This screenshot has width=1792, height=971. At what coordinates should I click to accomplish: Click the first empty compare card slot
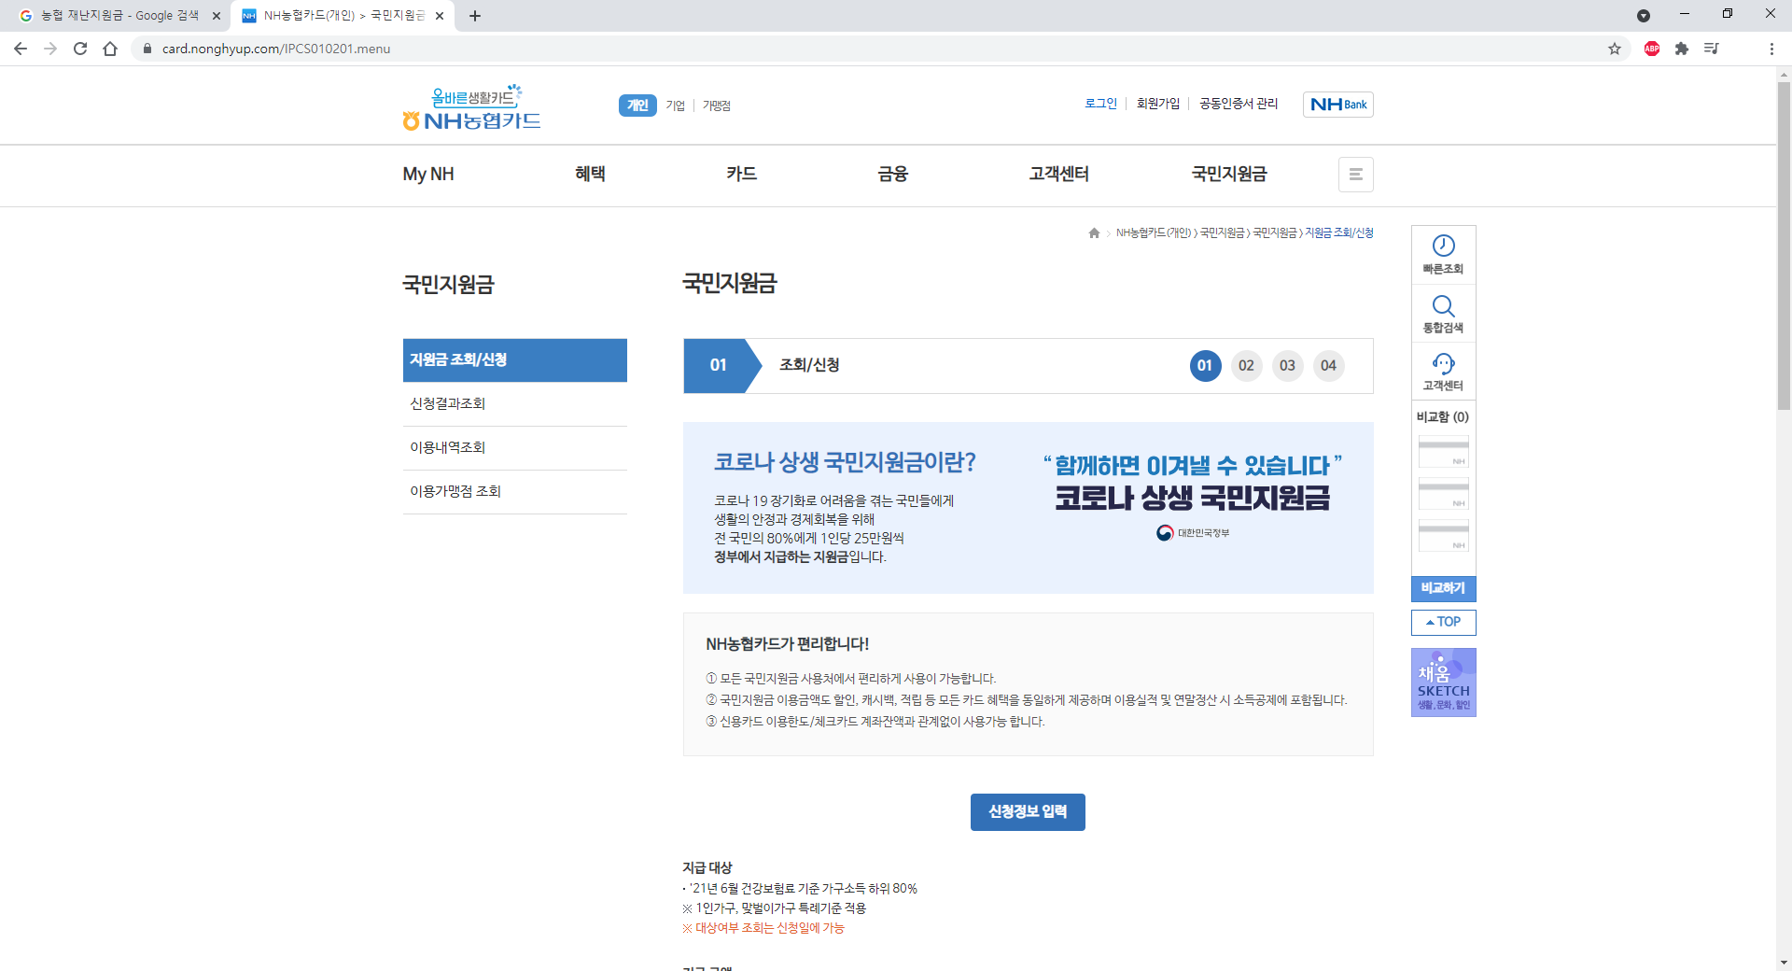point(1444,452)
